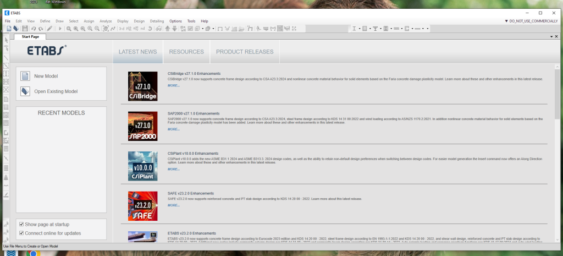Image resolution: width=563 pixels, height=256 pixels.
Task: Click the CSiPlant v10.0.0 thumbnail
Action: 142,166
